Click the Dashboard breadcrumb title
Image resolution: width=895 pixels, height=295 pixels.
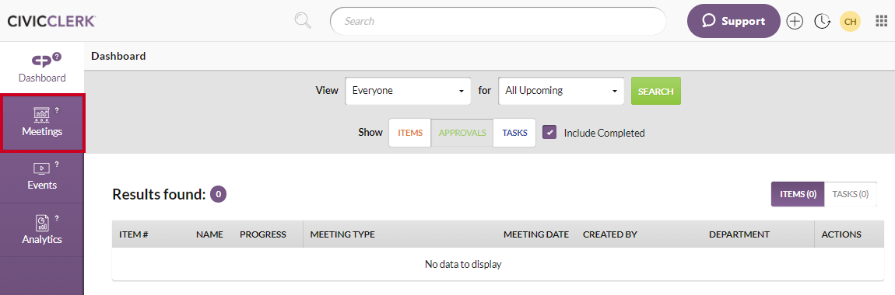118,56
